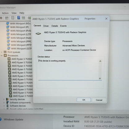Click the network icon beside WAN Miniport (L2TP)

point(8,34)
